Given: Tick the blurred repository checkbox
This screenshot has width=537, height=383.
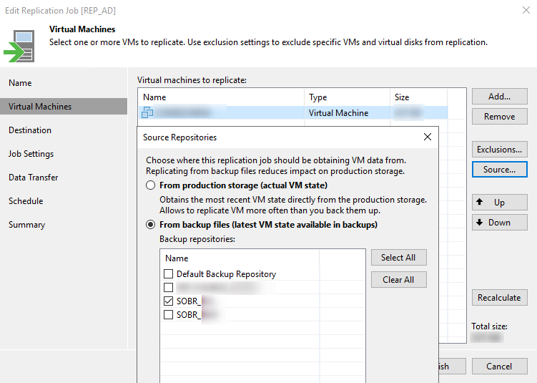Looking at the screenshot, I should point(168,288).
